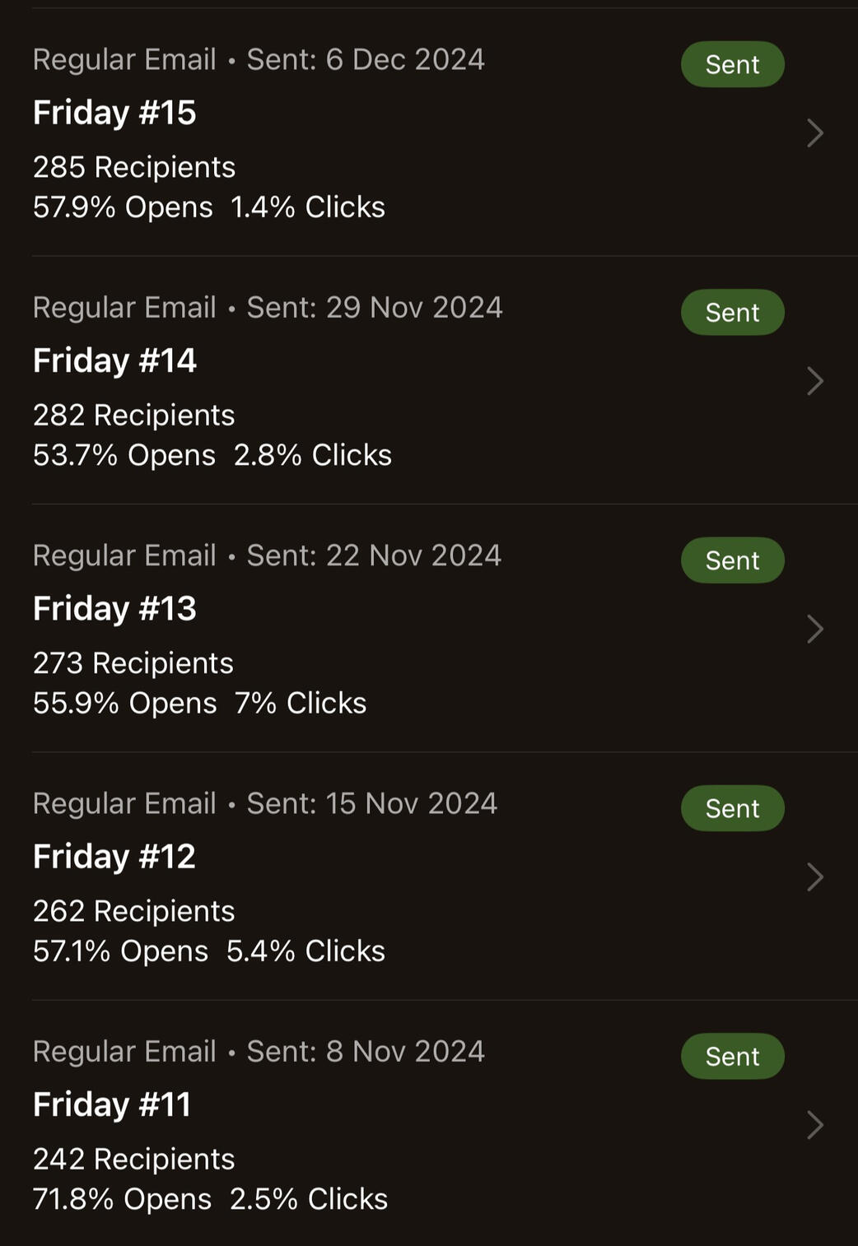Tap the Sent badge for Friday #11
Viewport: 858px width, 1246px height.
point(732,1057)
